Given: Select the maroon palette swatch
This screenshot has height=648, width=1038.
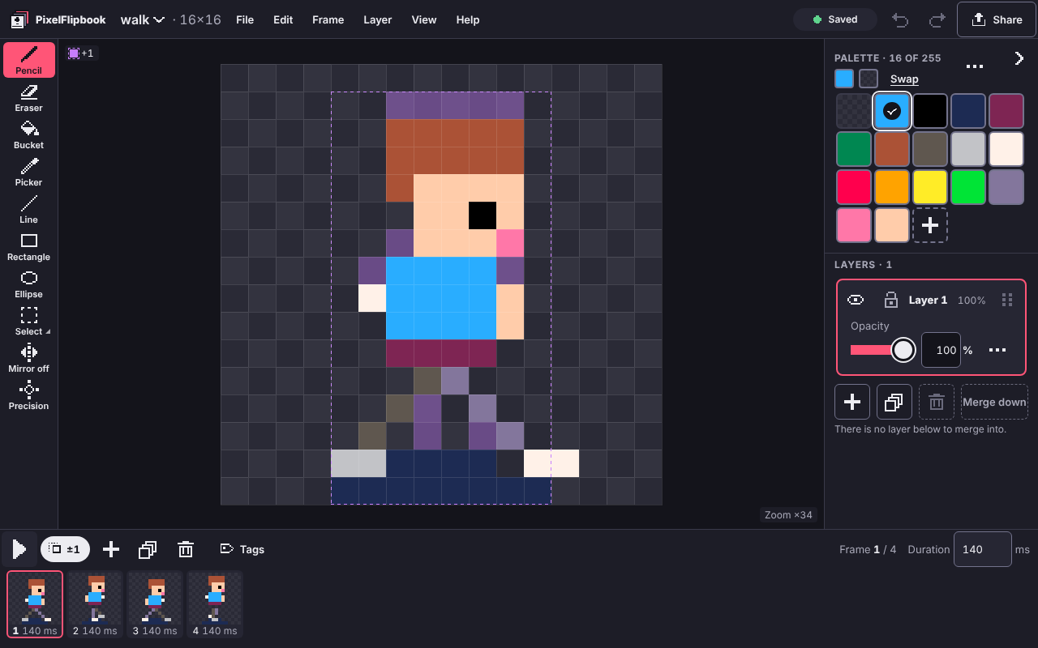Looking at the screenshot, I should (x=1006, y=111).
